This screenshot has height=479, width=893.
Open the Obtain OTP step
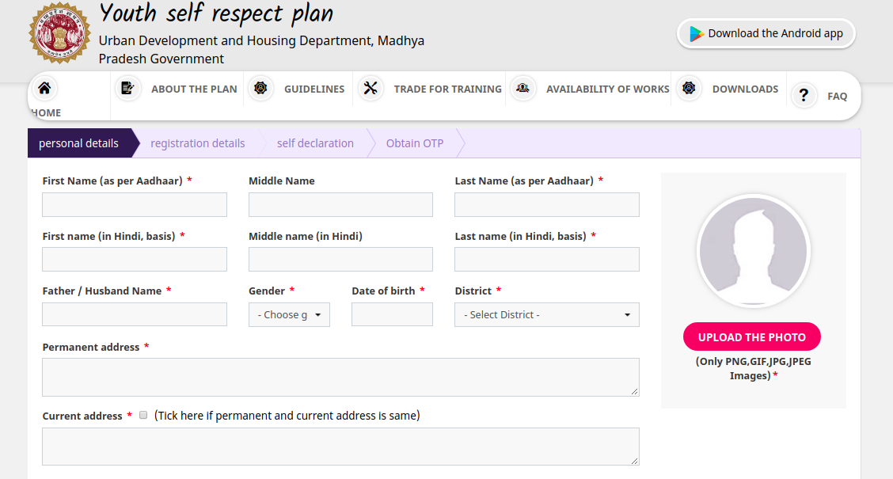point(414,143)
